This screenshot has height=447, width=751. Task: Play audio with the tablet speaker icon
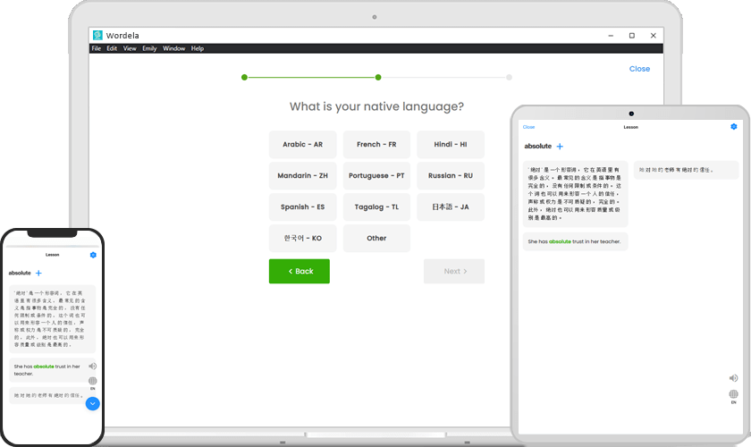coord(733,378)
